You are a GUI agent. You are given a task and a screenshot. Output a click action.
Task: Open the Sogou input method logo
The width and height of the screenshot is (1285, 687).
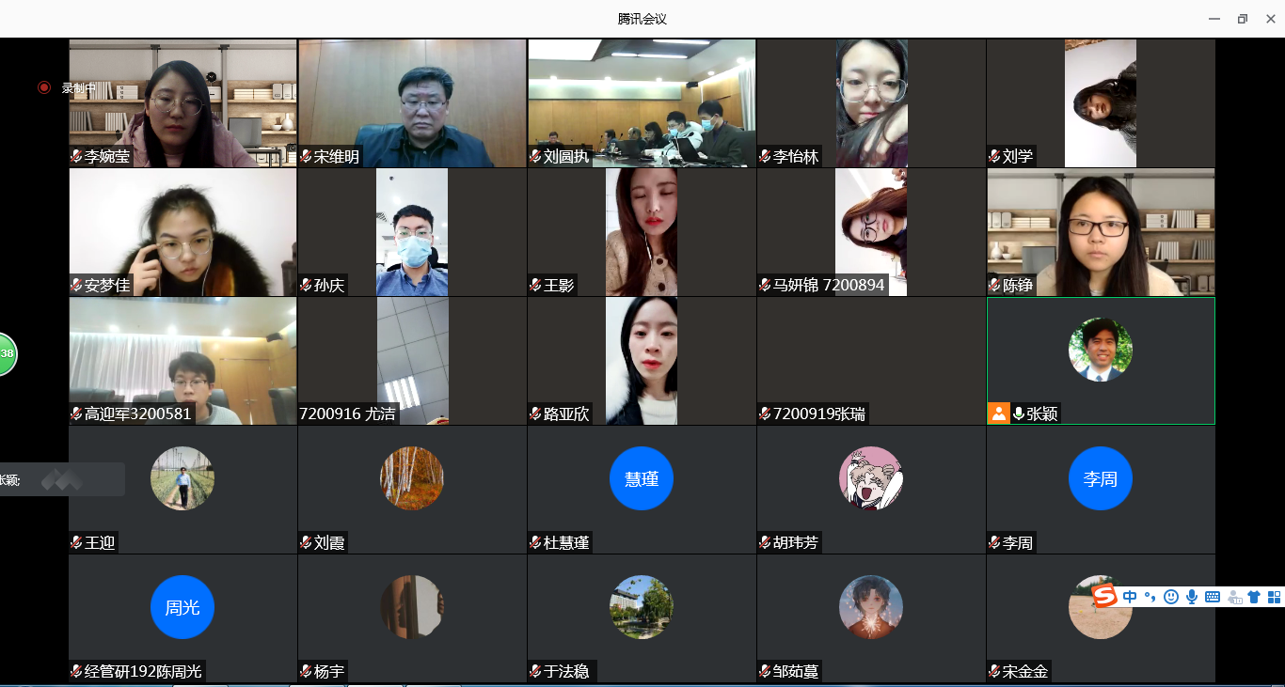coord(1104,597)
